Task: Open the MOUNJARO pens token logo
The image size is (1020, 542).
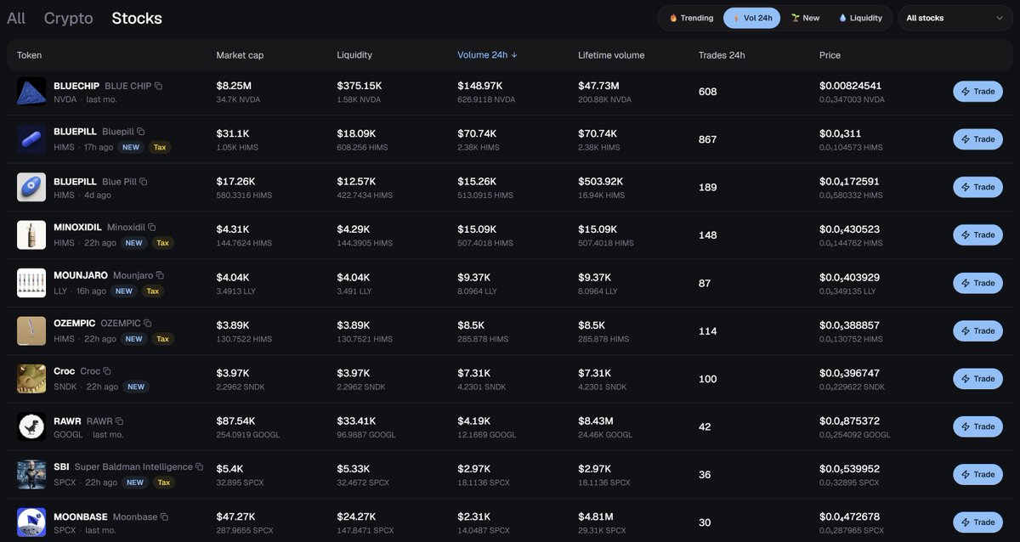Action: click(x=31, y=283)
